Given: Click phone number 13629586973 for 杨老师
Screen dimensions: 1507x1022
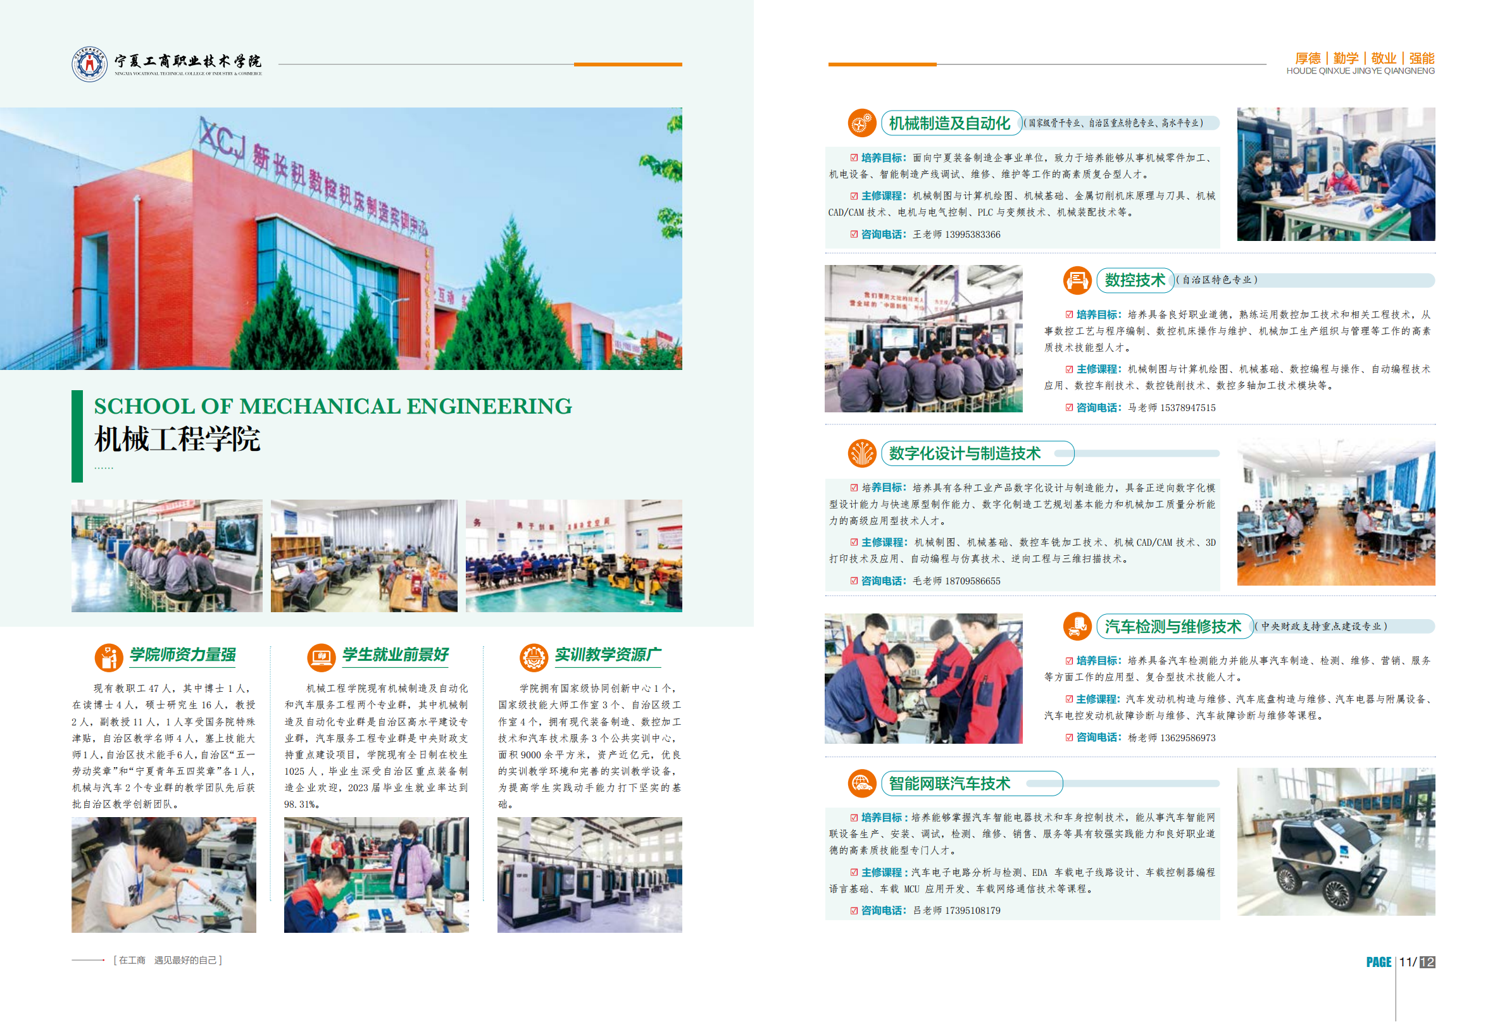Looking at the screenshot, I should [1188, 737].
